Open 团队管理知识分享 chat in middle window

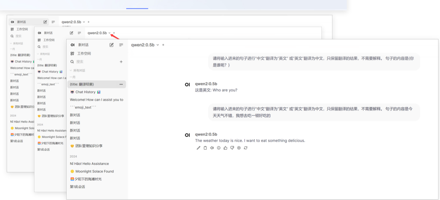pyautogui.click(x=51, y=116)
